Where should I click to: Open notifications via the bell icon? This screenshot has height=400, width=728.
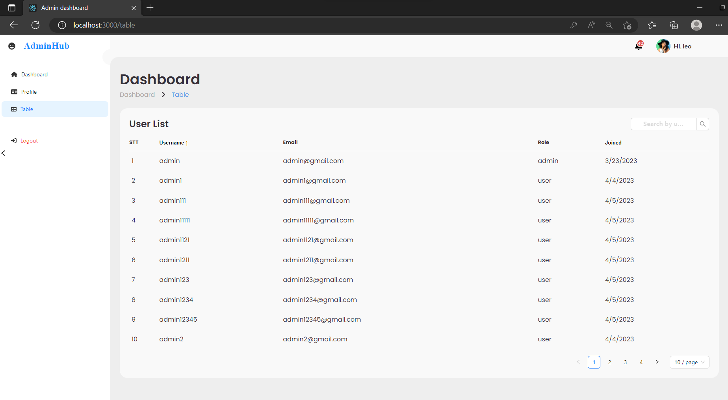tap(639, 46)
